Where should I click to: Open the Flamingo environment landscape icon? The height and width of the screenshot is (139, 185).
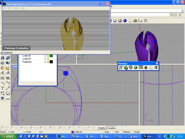(141, 68)
